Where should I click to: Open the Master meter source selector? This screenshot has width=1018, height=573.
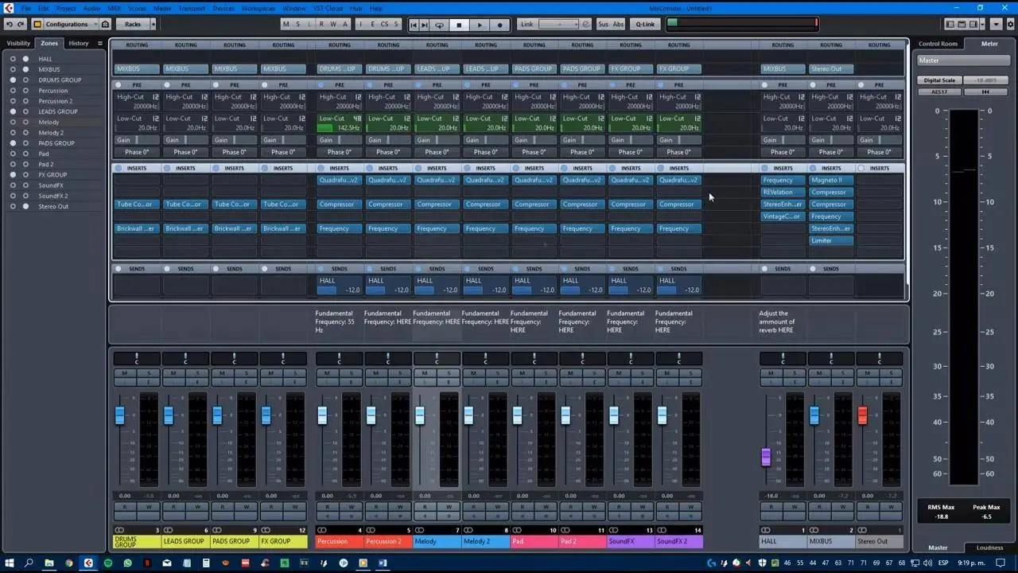[x=962, y=60]
